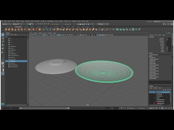
Task: Open the Workspace dropdown at top right
Action: pos(162,22)
